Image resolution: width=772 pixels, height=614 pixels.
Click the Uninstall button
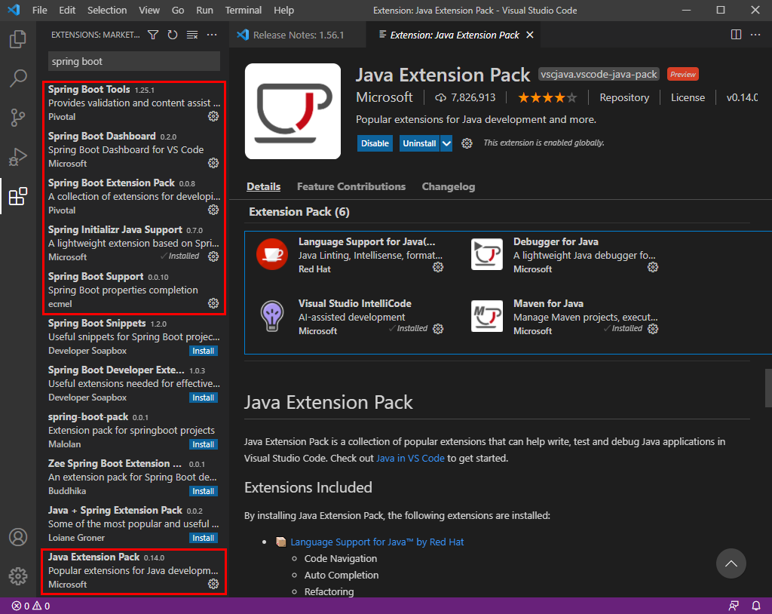(419, 143)
